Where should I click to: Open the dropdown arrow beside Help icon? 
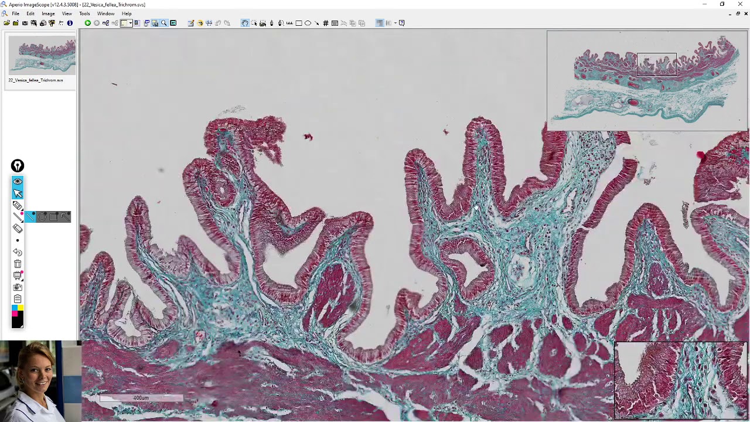point(396,23)
